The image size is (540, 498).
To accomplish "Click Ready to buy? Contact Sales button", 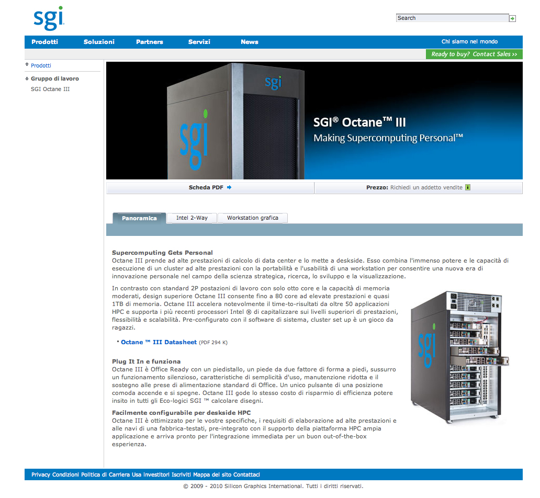I will [474, 54].
